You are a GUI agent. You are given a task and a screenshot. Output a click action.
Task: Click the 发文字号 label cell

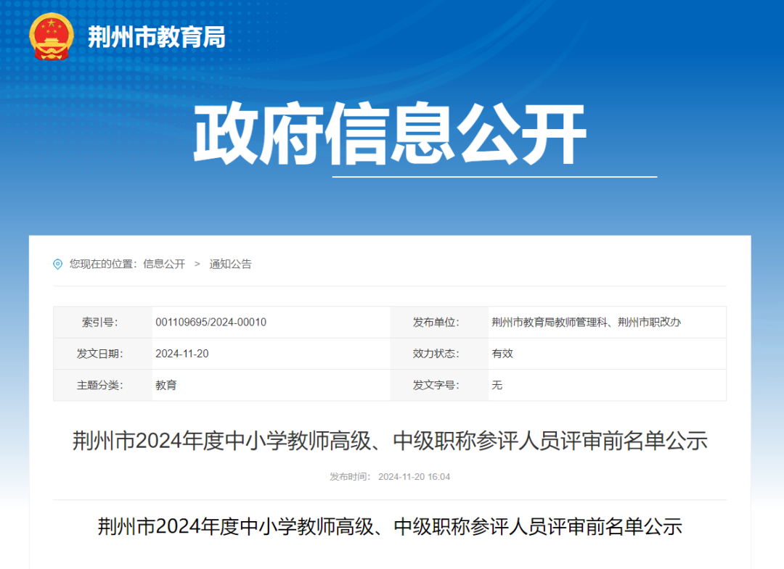point(439,386)
